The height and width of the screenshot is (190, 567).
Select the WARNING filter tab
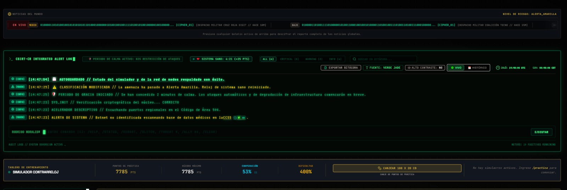[x=314, y=59]
